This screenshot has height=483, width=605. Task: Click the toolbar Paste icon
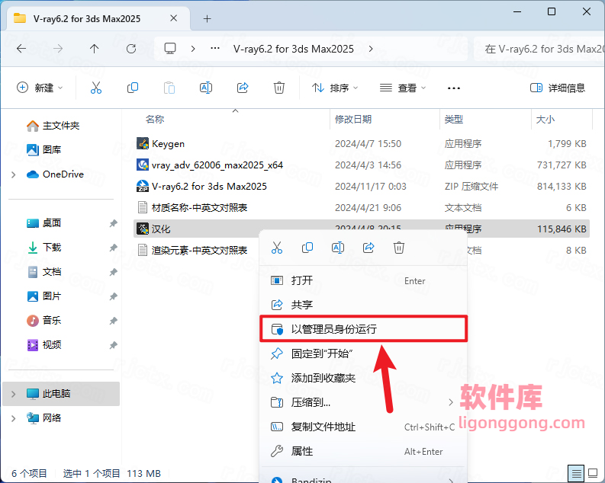click(x=169, y=88)
